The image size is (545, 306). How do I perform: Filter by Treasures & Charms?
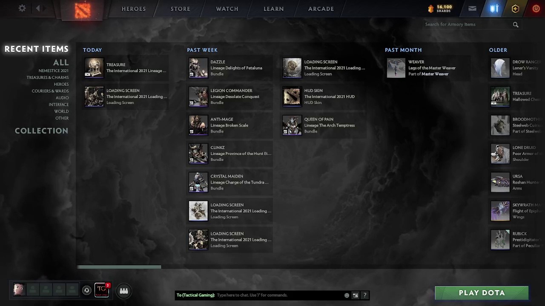(x=48, y=78)
